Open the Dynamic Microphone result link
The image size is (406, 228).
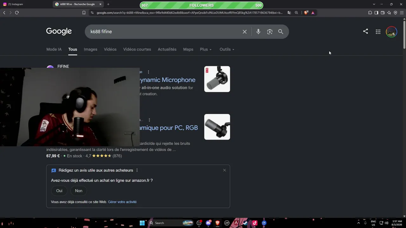click(x=167, y=80)
